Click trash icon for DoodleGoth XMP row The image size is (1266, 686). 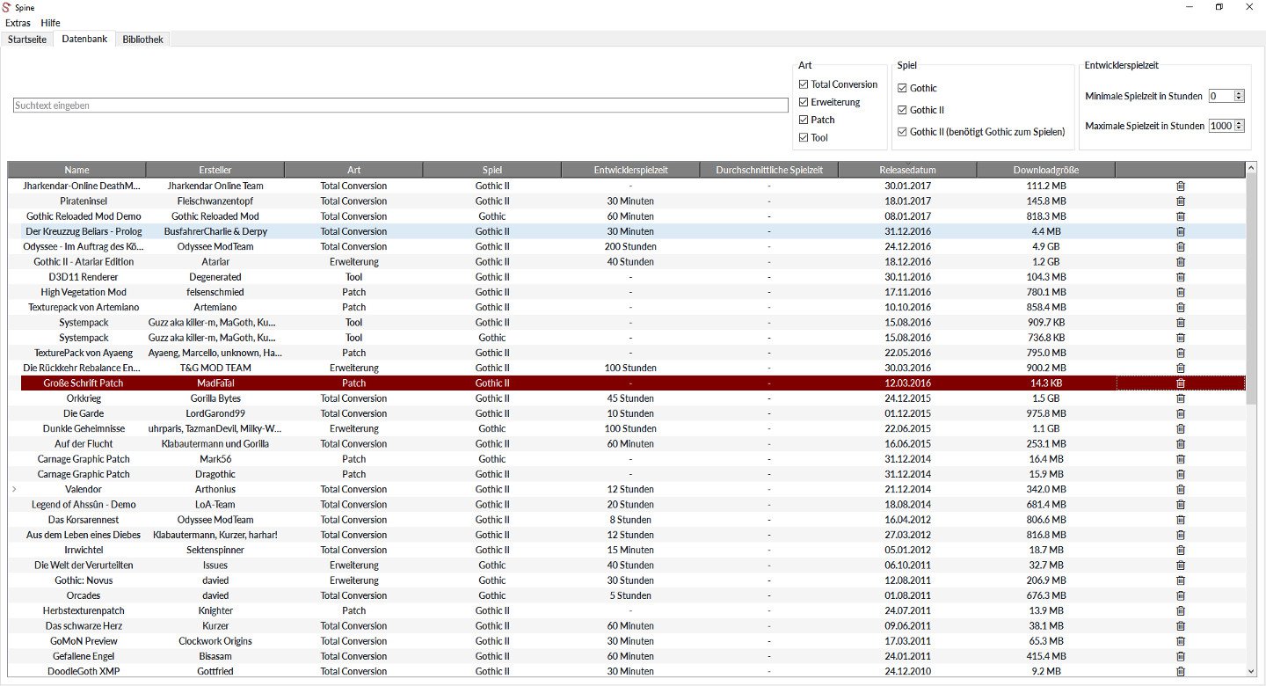1180,671
